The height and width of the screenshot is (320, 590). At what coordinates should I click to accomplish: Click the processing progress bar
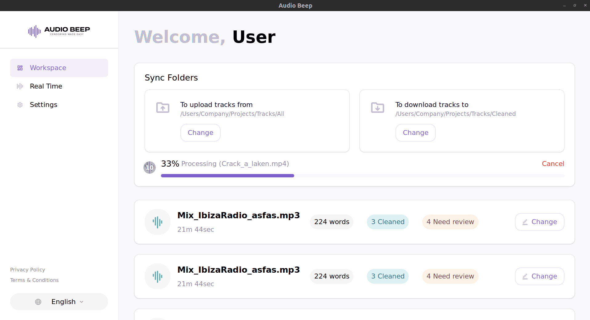(363, 176)
